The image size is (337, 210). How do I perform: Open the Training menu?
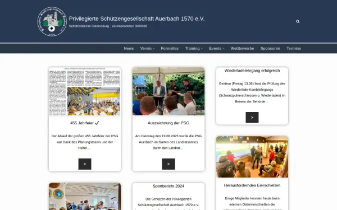192,48
